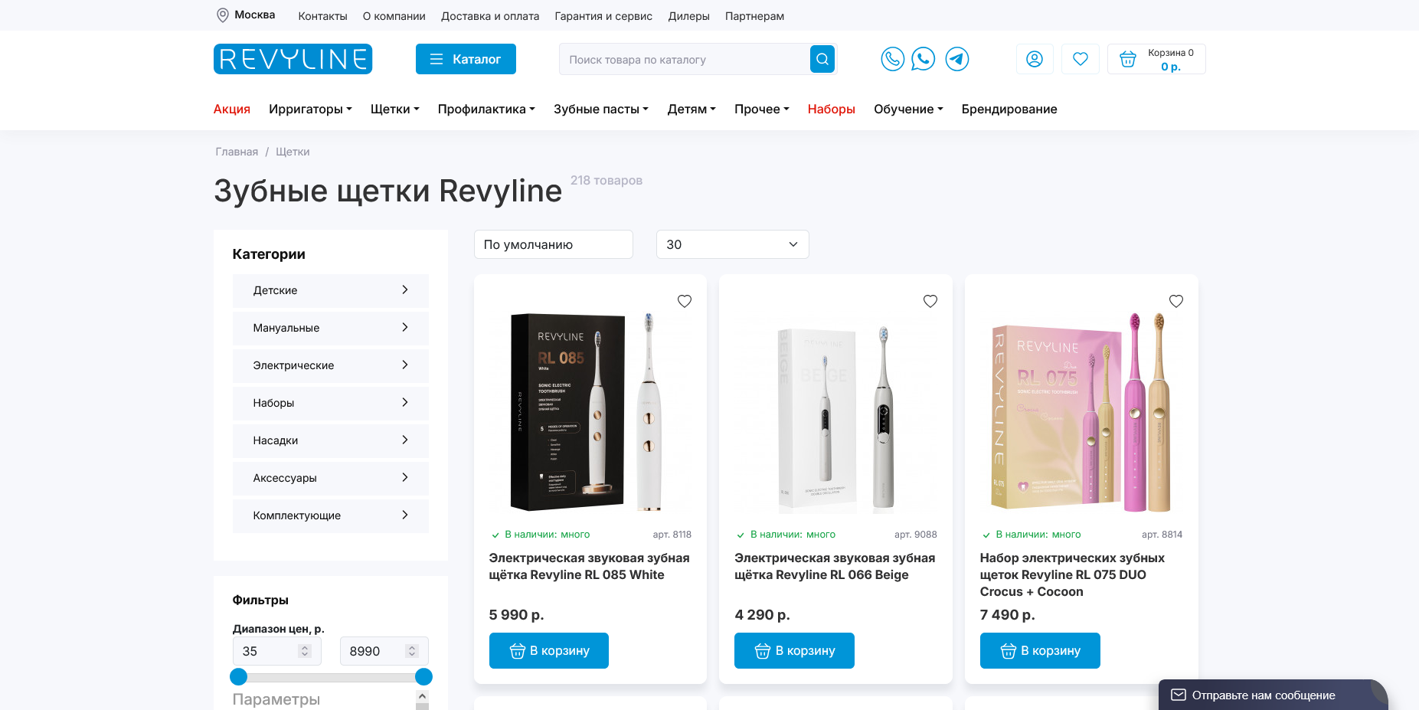Open Электрическая звуковая щётка RL 085 White title
Screen dimensions: 1419x710
click(x=590, y=566)
